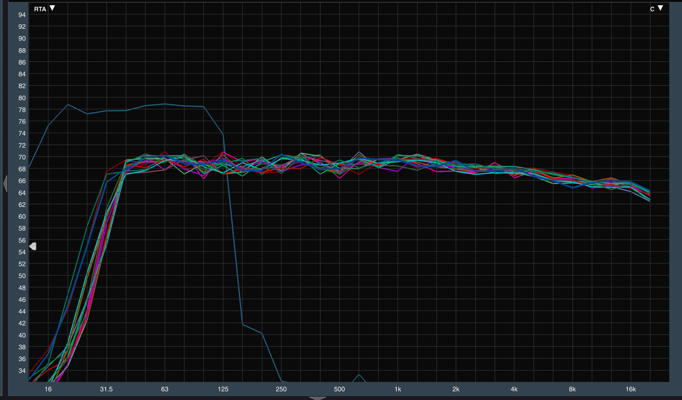Click the 250 Hz frequency label

281,389
